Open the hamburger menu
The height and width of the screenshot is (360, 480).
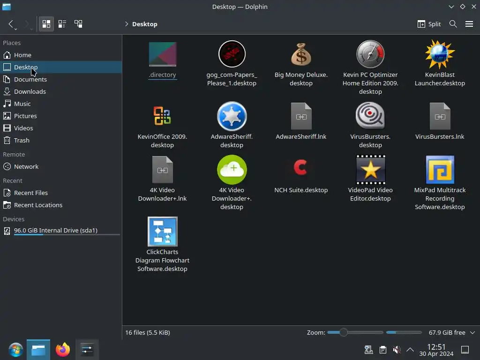469,24
